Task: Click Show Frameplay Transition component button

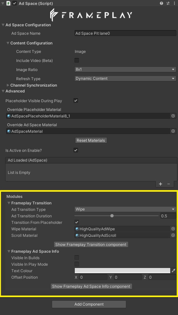Action: point(91,245)
